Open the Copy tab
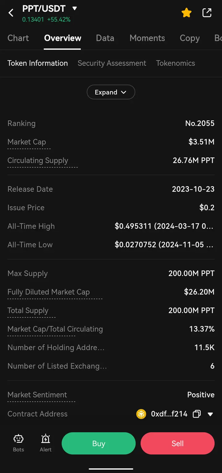The image size is (222, 473). [x=190, y=38]
